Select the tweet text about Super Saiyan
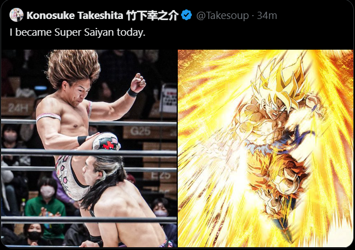Image resolution: width=355 pixels, height=250 pixels. coord(78,32)
